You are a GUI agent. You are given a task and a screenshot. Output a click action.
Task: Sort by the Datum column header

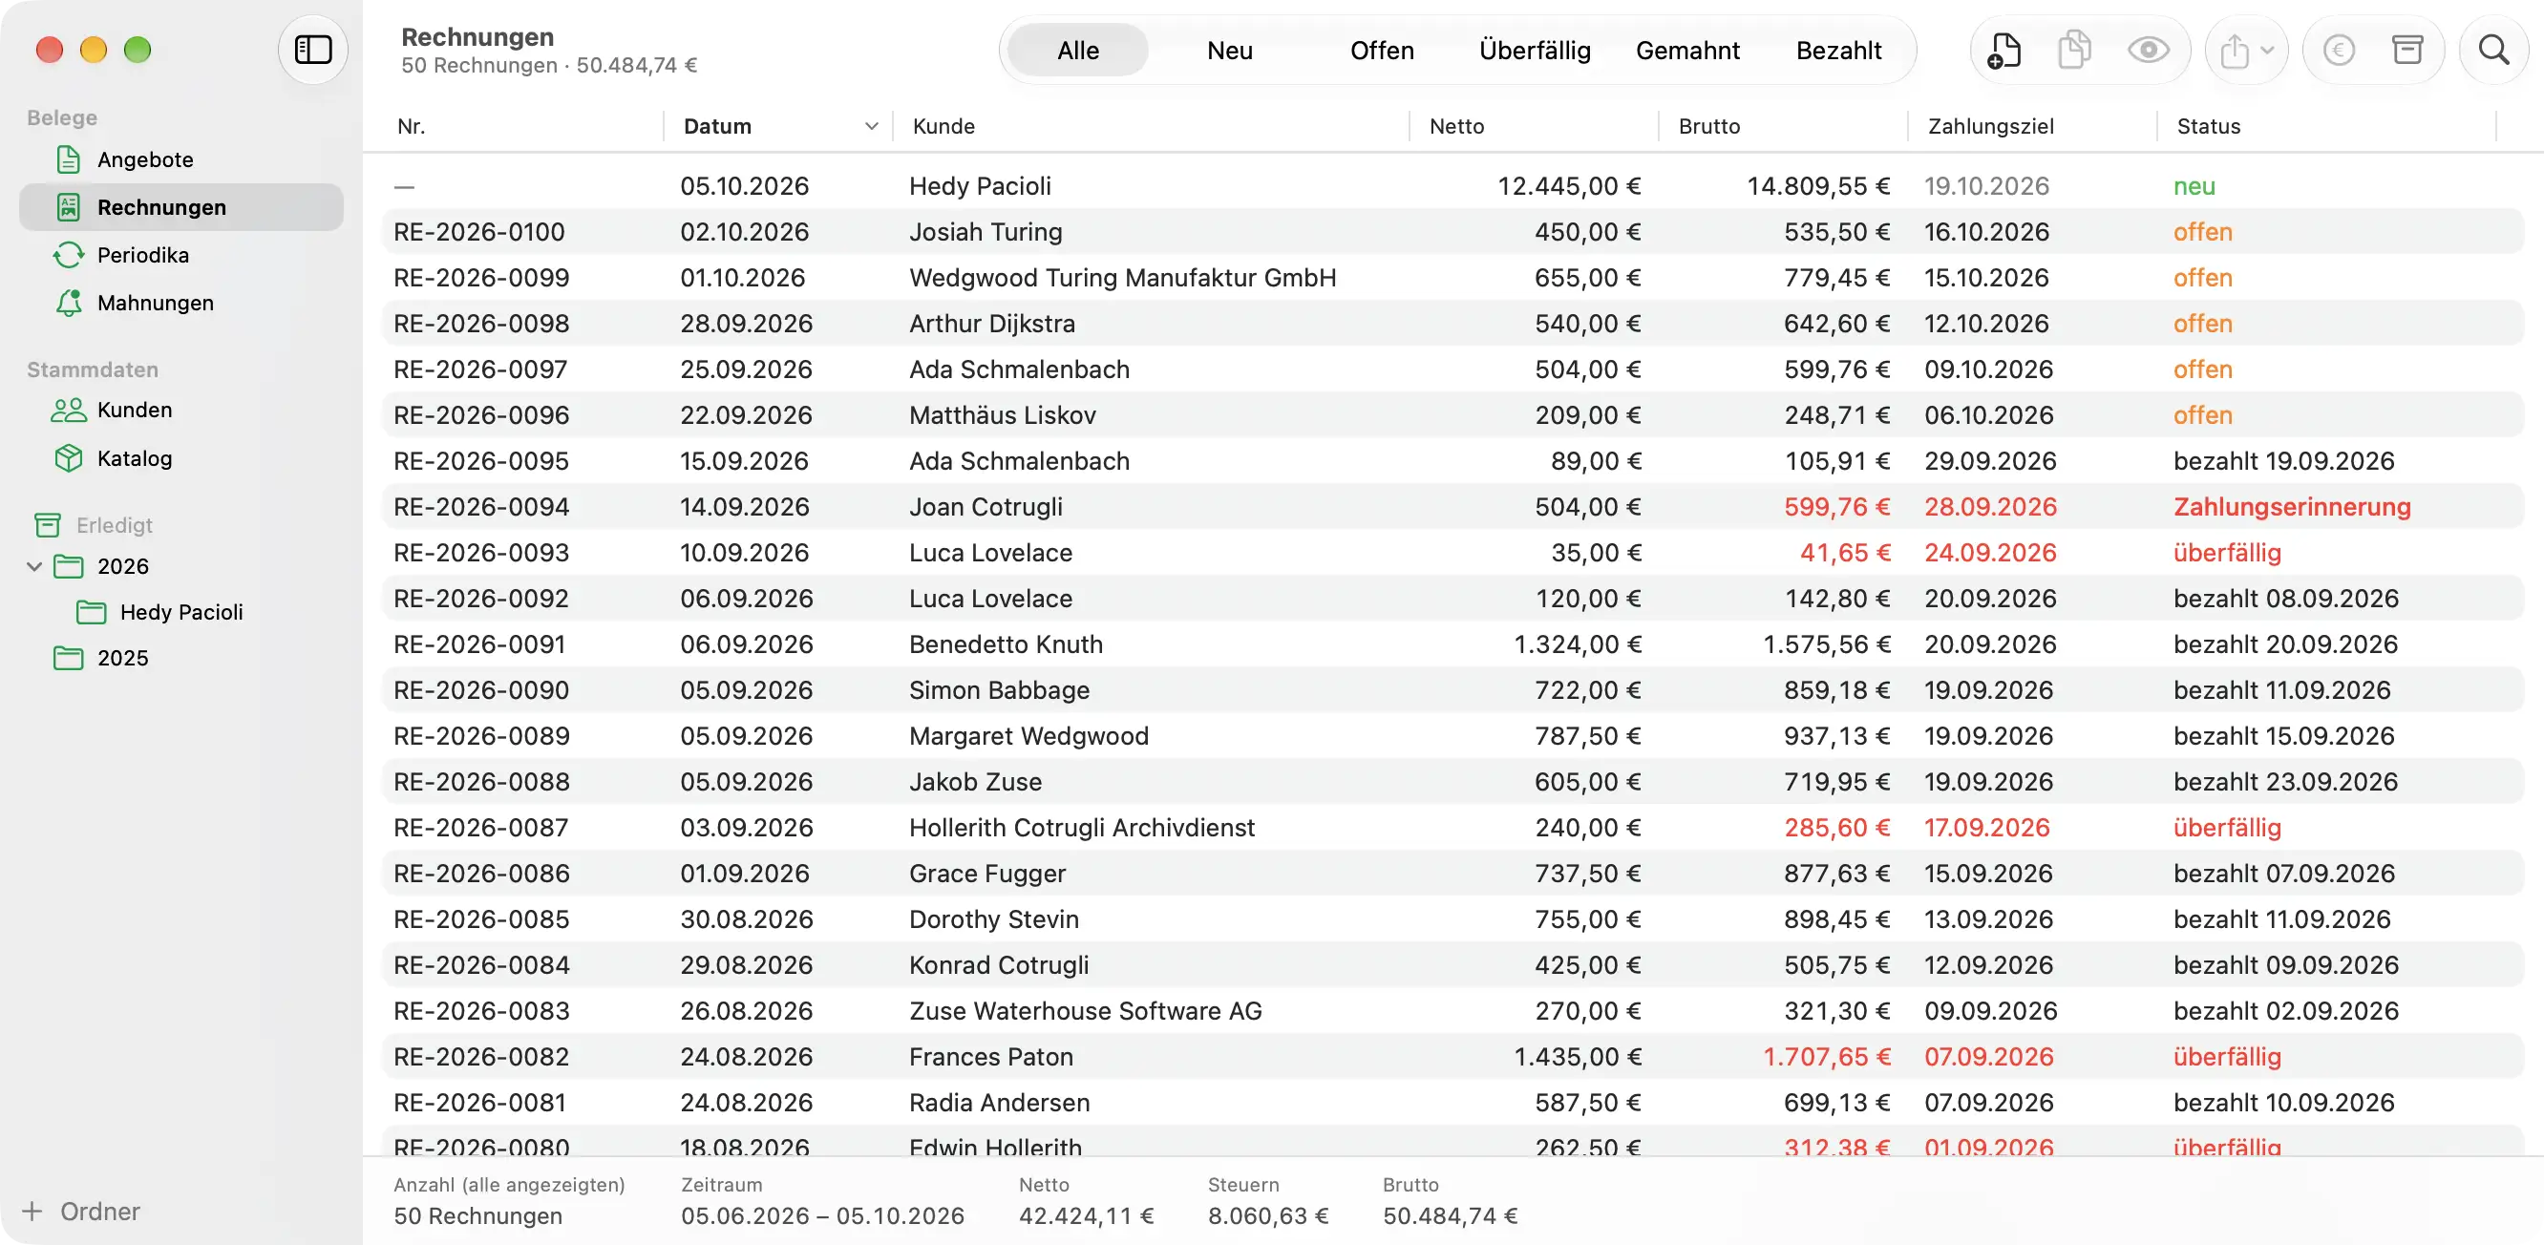778,126
